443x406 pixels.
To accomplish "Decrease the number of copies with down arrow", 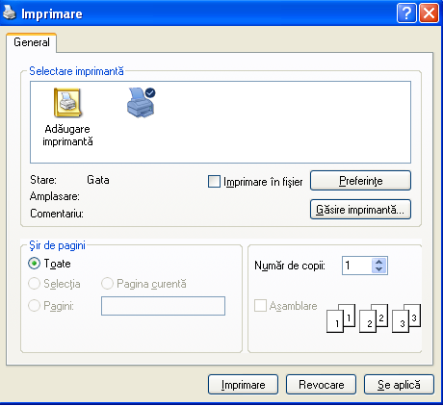I will pos(379,269).
